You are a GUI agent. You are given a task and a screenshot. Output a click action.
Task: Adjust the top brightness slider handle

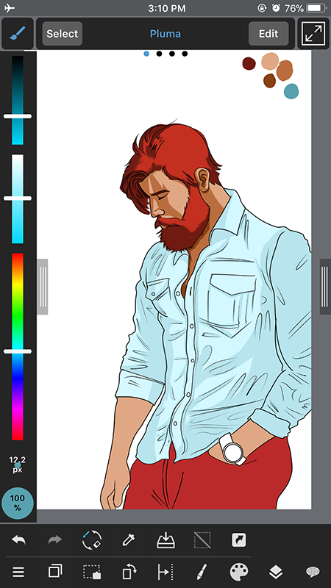[18, 116]
